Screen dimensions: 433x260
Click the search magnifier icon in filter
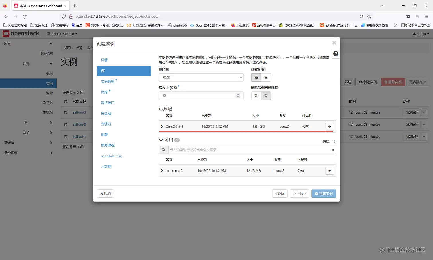(164, 150)
